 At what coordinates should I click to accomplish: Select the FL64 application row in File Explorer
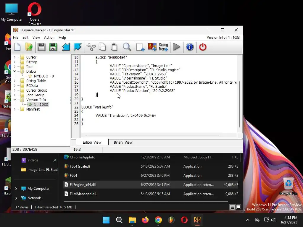(x=151, y=176)
